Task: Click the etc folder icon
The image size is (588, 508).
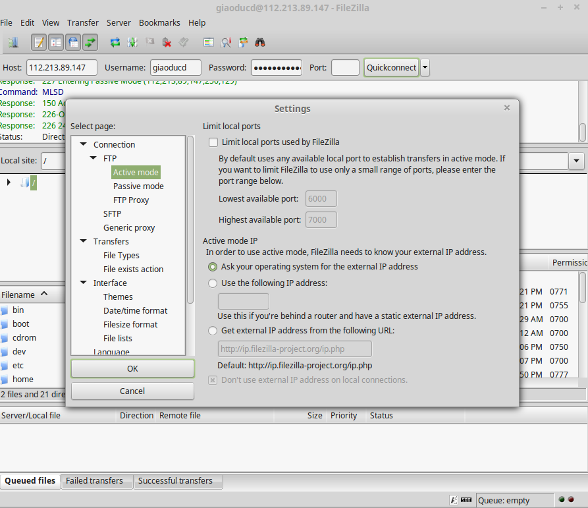Action: point(4,366)
